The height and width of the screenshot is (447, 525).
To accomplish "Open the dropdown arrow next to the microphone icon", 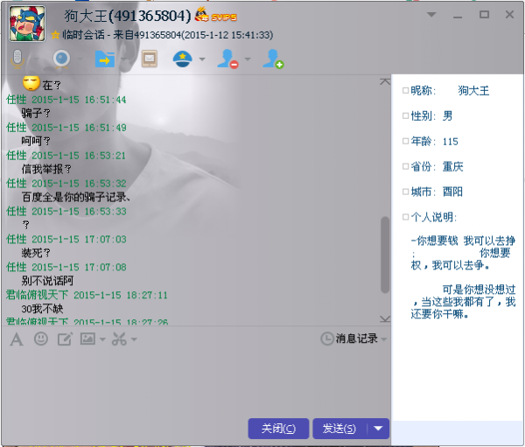I will [36, 59].
